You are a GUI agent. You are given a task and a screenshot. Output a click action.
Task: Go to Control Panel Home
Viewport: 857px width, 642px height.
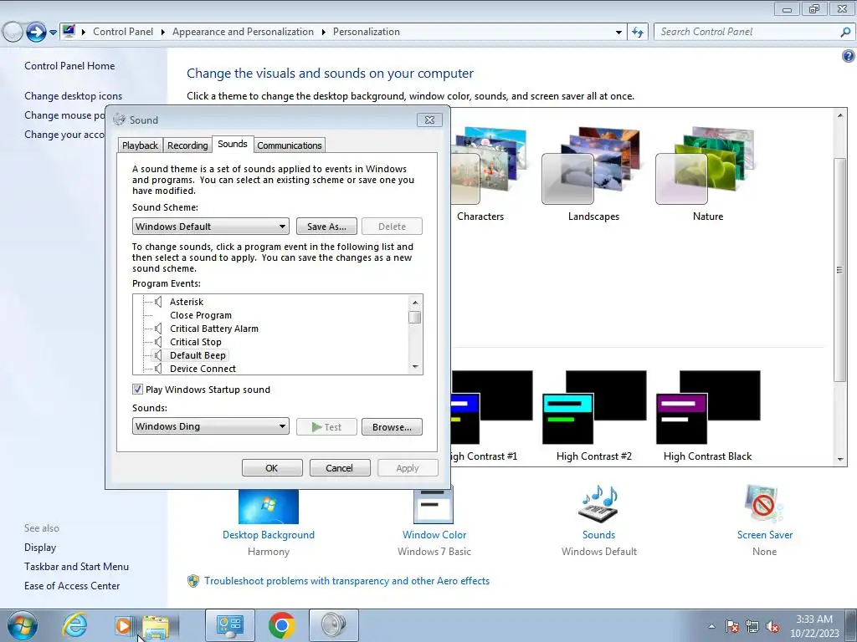(69, 65)
